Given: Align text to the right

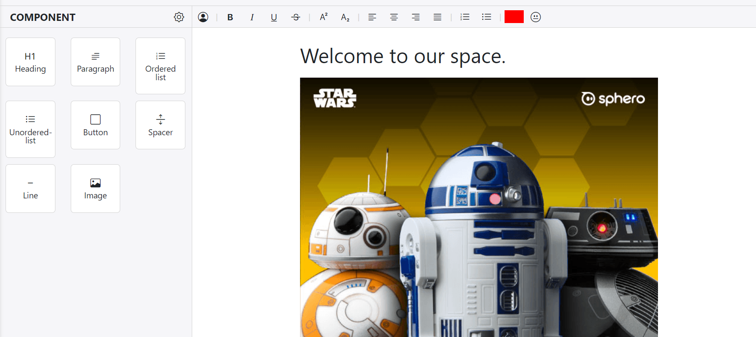Looking at the screenshot, I should click(x=416, y=17).
